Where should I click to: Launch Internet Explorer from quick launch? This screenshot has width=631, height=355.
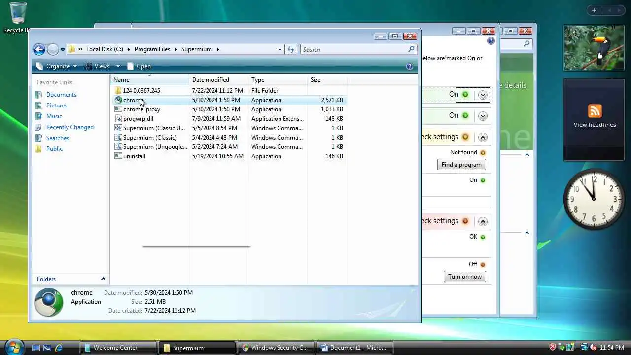[59, 348]
